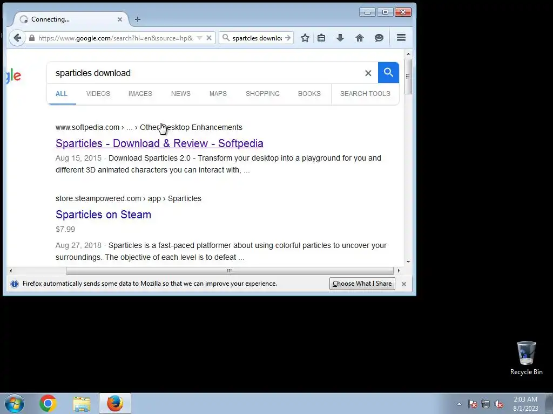This screenshot has width=553, height=414.
Task: Show bookmarks list icon
Action: point(321,38)
